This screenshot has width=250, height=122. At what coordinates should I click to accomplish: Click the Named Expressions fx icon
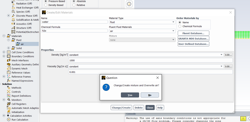(x=9, y=81)
